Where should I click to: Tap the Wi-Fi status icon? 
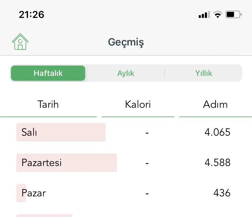(x=218, y=15)
